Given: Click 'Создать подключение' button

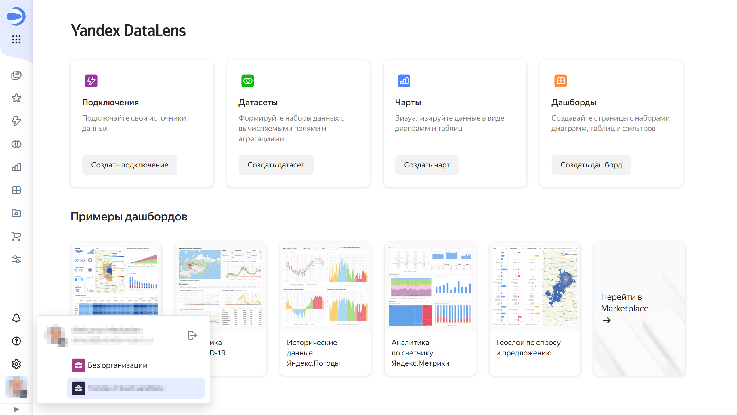Looking at the screenshot, I should point(130,165).
